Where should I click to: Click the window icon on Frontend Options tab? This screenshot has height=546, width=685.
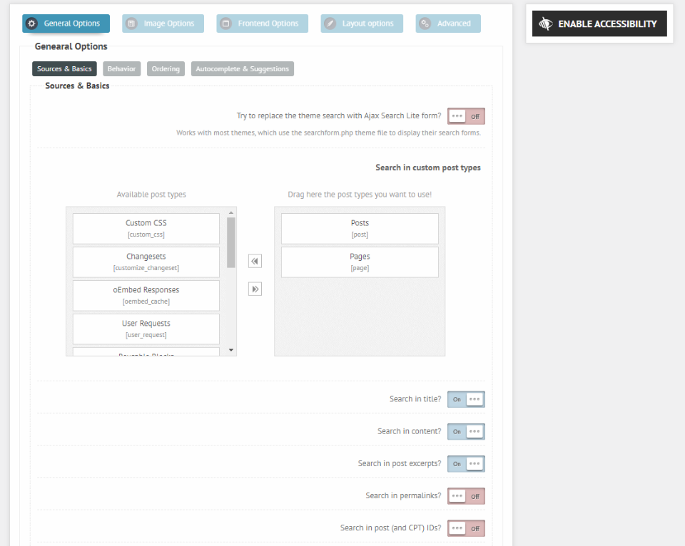[x=226, y=24]
